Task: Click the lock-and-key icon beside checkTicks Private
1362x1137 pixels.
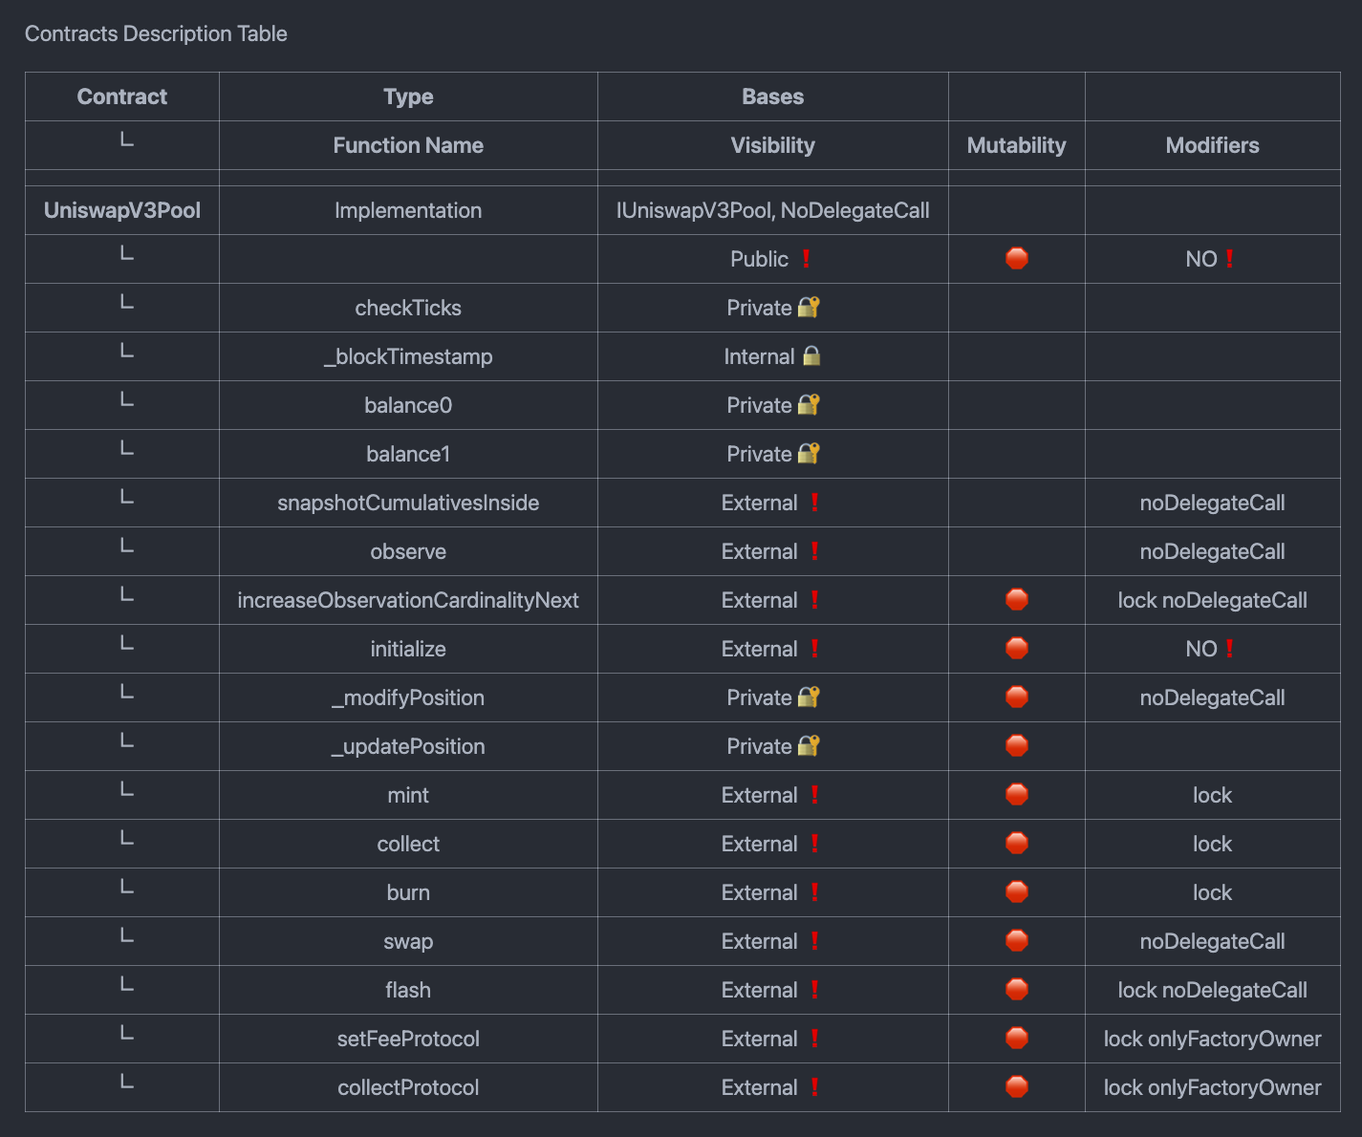Action: (809, 308)
